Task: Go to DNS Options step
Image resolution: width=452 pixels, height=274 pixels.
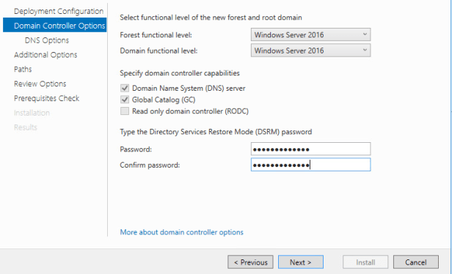Action: click(x=47, y=40)
